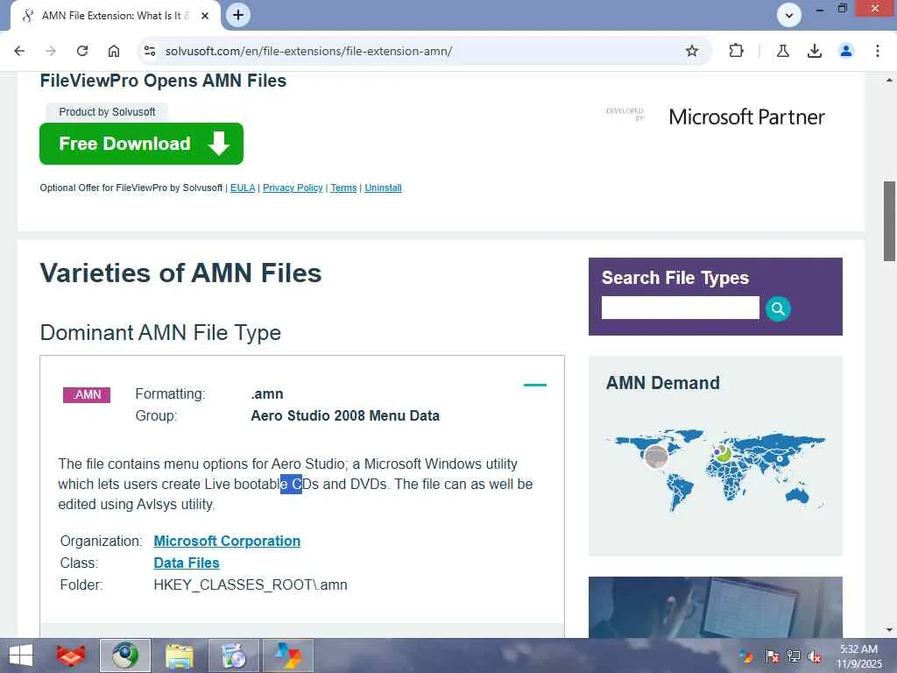Image resolution: width=897 pixels, height=673 pixels.
Task: Click the AMN Demand world map
Action: (715, 470)
